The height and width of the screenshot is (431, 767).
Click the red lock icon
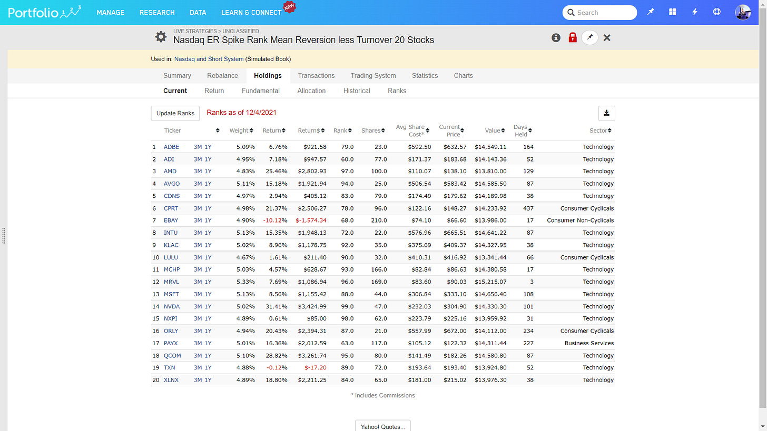point(573,38)
